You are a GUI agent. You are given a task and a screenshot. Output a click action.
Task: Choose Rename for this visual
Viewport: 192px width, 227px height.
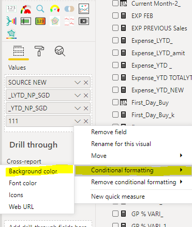tap(121, 144)
